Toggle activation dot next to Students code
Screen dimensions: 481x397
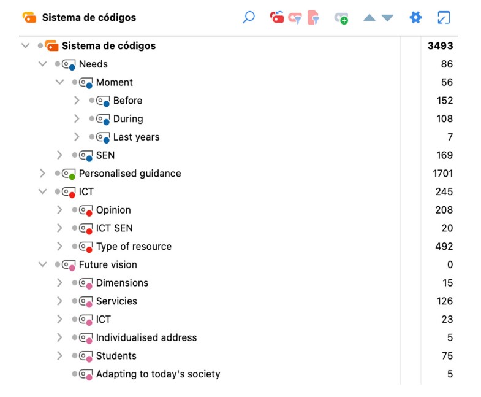point(75,356)
